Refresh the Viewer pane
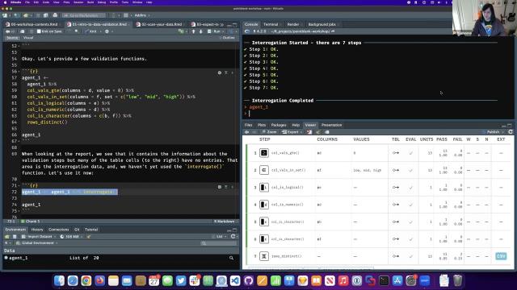 [x=511, y=132]
